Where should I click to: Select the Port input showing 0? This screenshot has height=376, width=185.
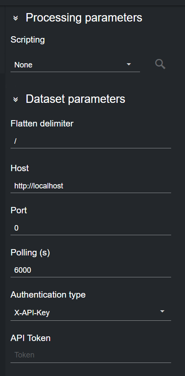91,228
